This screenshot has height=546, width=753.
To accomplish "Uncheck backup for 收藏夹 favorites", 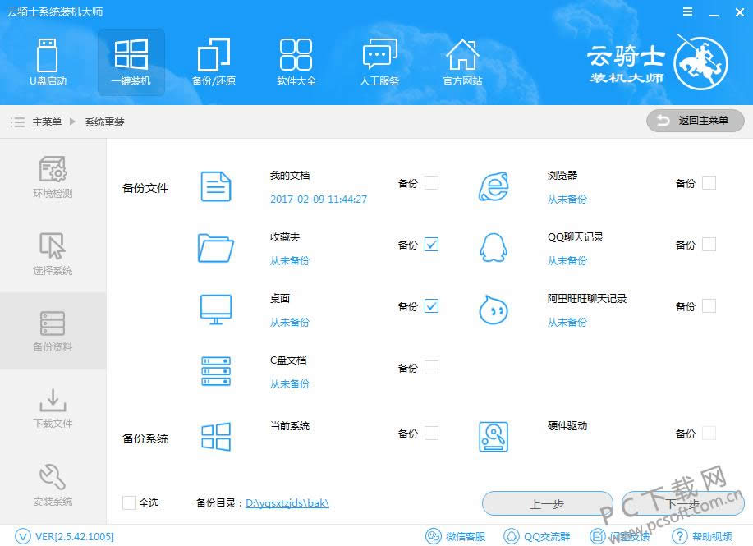I will [431, 245].
